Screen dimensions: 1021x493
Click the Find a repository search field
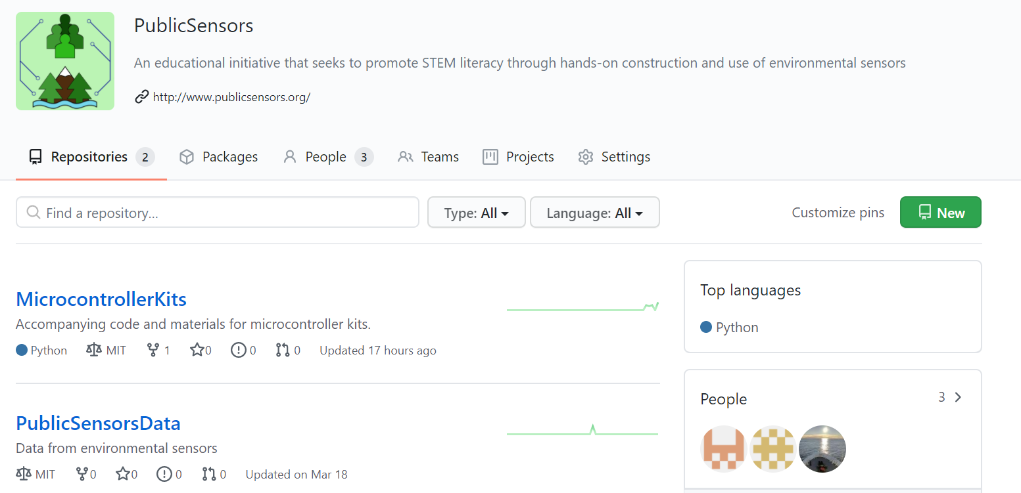tap(217, 212)
